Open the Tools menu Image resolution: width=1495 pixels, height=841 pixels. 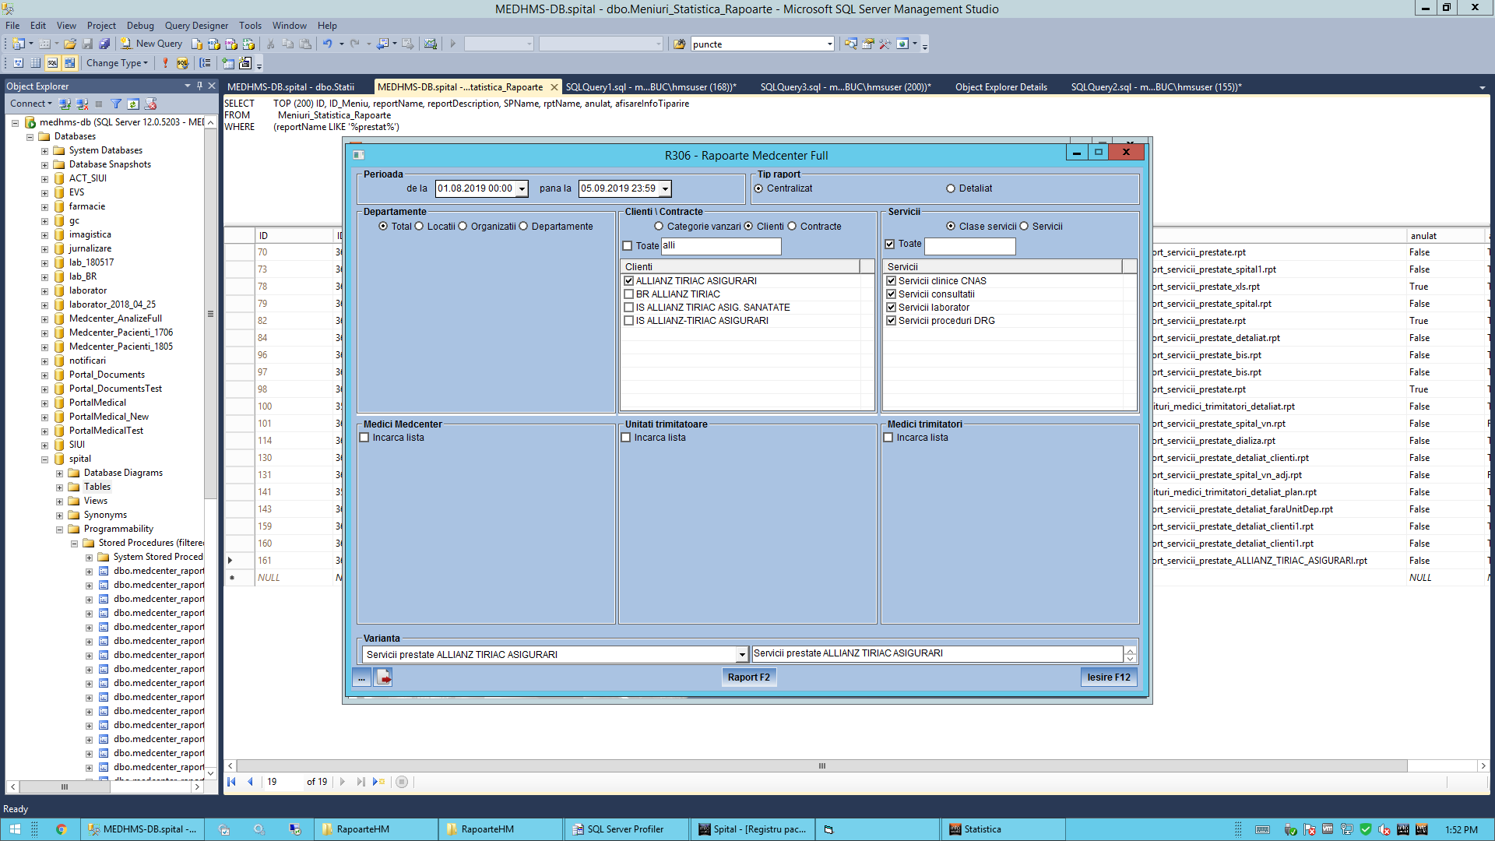tap(250, 26)
